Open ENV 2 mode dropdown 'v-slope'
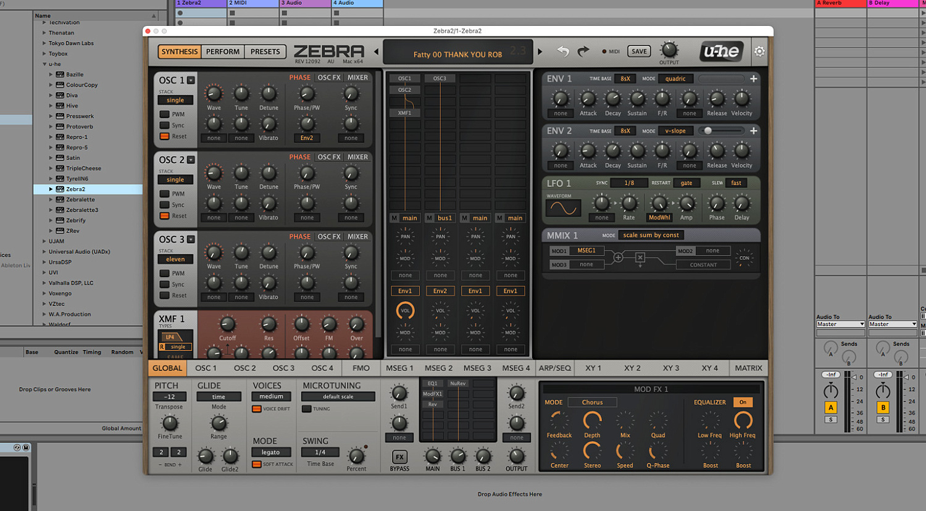926x511 pixels. [x=676, y=131]
